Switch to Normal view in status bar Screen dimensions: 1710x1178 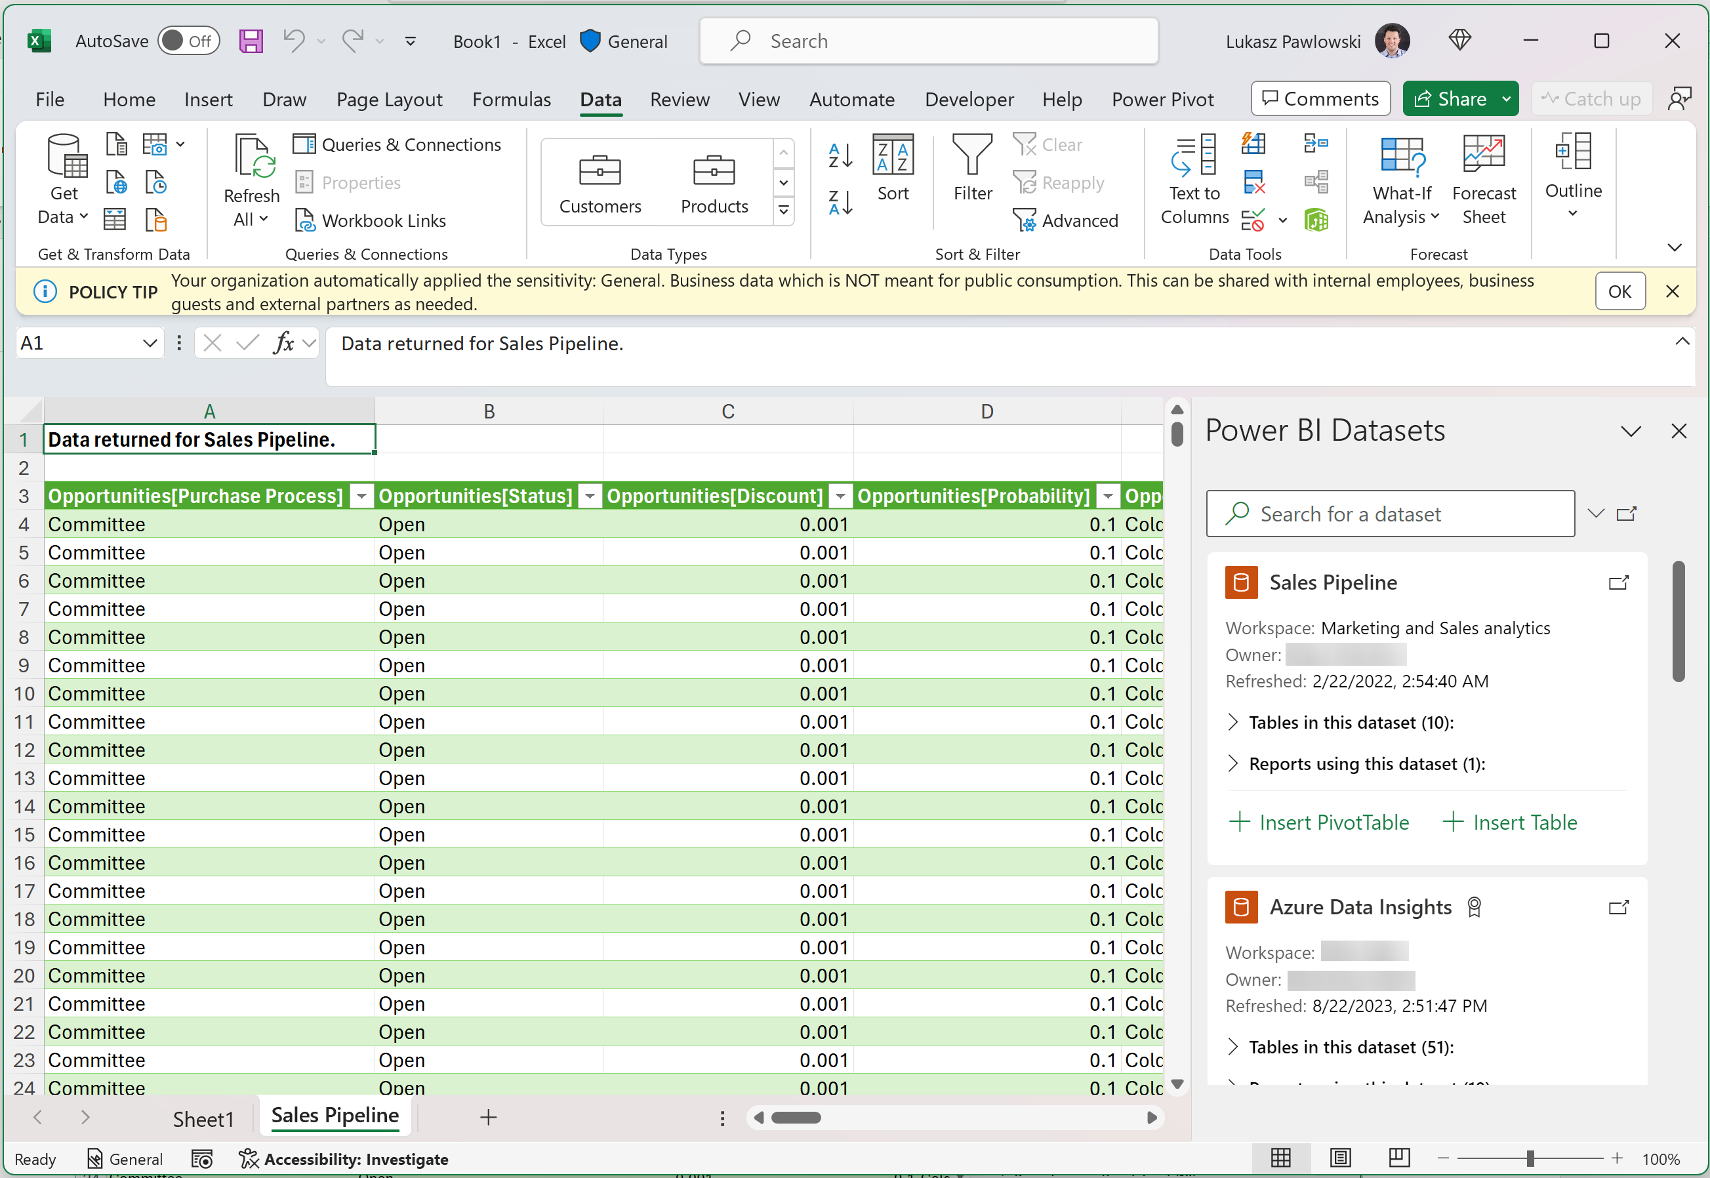tap(1280, 1158)
